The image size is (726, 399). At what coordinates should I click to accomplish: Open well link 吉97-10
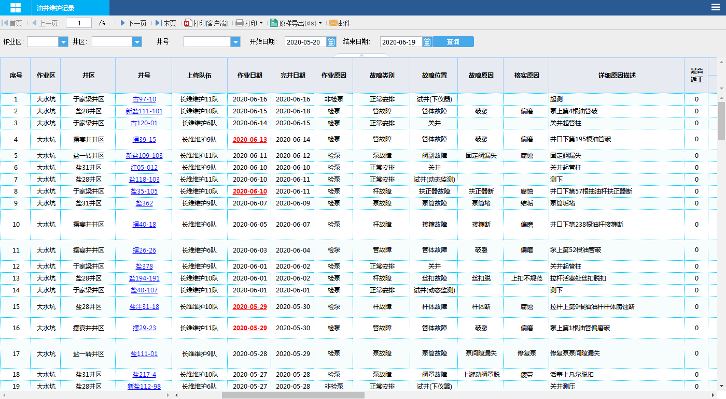point(144,99)
